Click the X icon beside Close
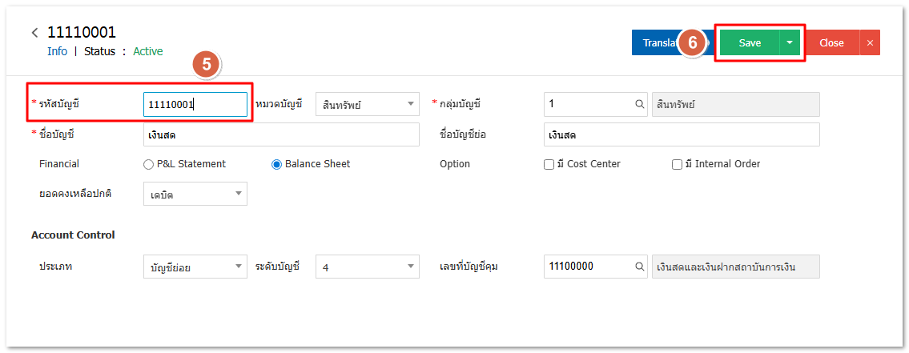Viewport: 909px width, 353px height. [870, 43]
